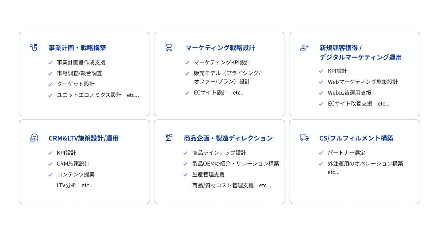Click the ECサイト改善支援 list item
This screenshot has height=230, width=439.
tap(350, 103)
